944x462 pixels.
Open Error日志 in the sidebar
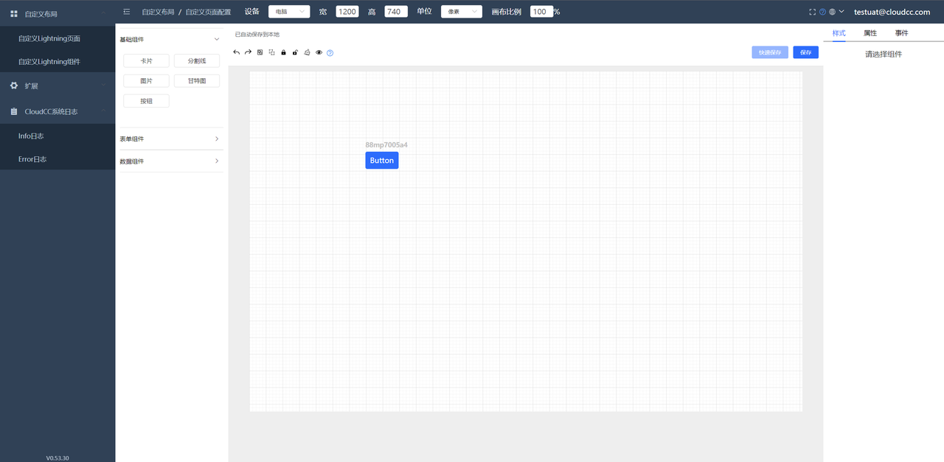32,159
